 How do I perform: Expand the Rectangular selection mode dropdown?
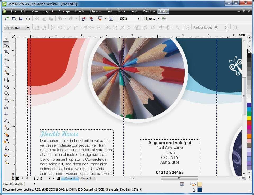click(17, 28)
